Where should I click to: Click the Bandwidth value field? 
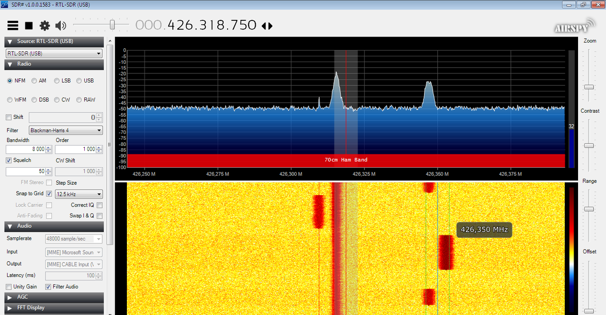pyautogui.click(x=26, y=149)
